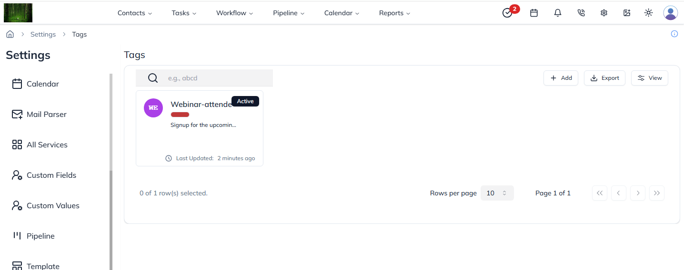Click the home breadcrumb icon
This screenshot has width=684, height=270.
point(10,34)
